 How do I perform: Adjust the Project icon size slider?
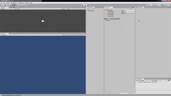tap(131, 93)
